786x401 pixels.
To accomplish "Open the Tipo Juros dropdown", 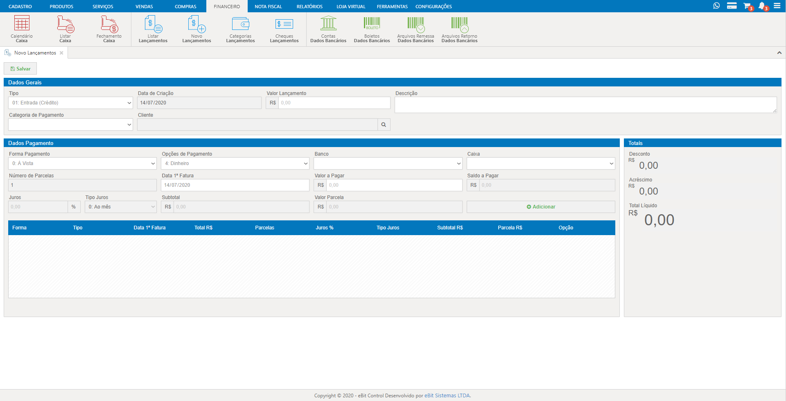I will pyautogui.click(x=121, y=207).
